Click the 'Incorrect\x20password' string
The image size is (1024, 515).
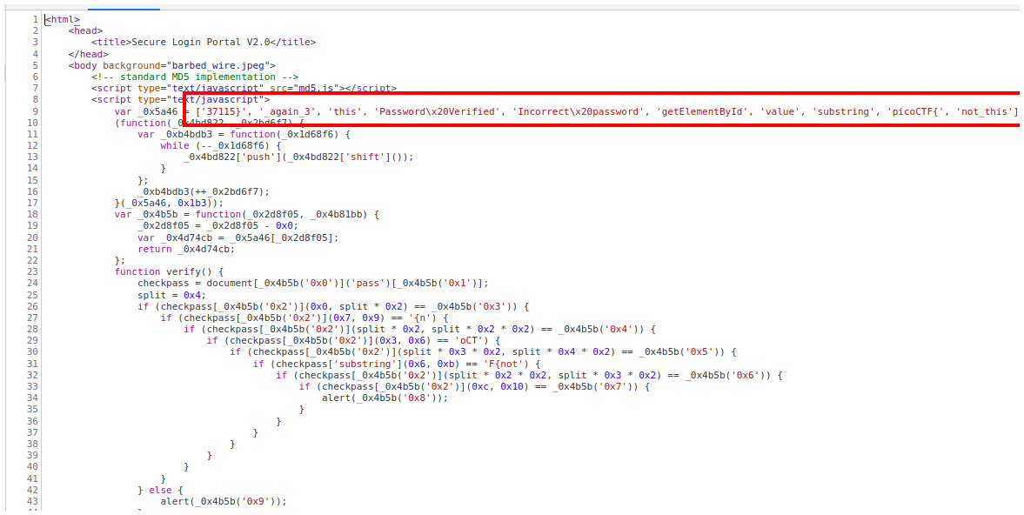579,111
